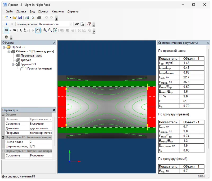Save the project with the floppy disk icon
212x181 pixels.
(20, 18)
